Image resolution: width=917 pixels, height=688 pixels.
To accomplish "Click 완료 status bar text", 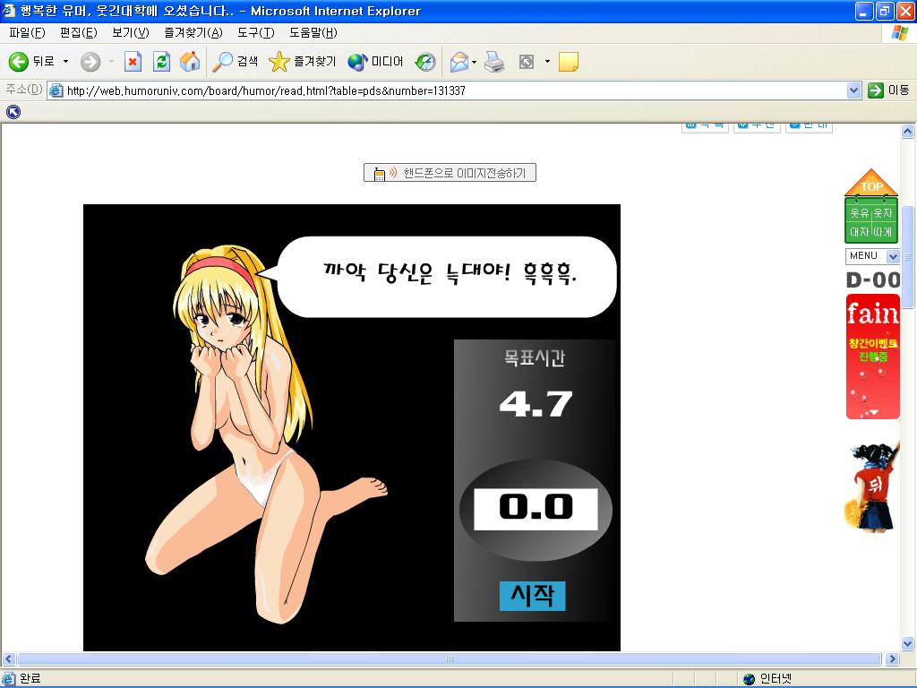I will pos(30,679).
